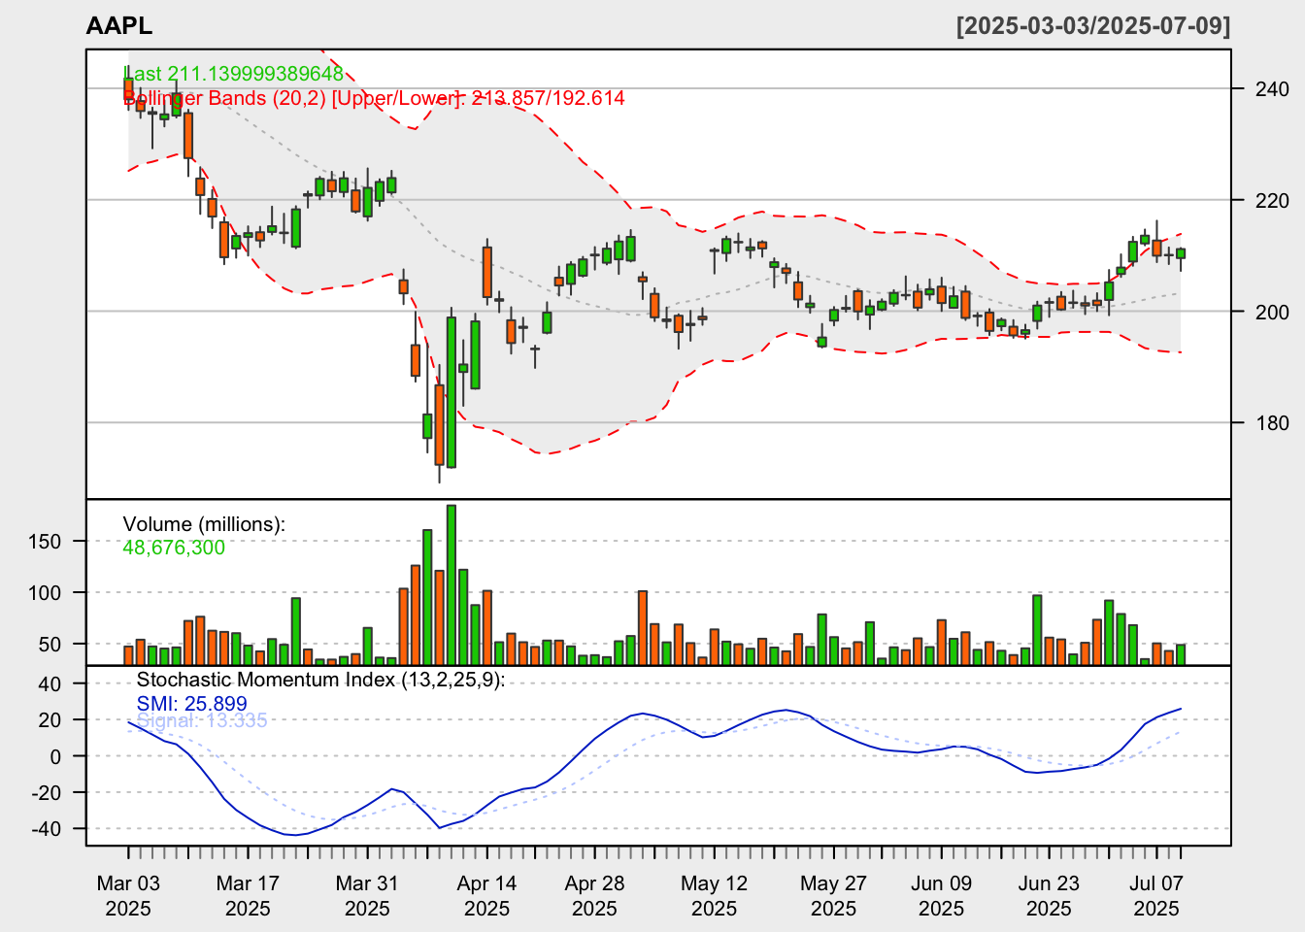Screen dimensions: 1305x932
Task: Click the -40 SMI axis label
Action: tap(45, 829)
